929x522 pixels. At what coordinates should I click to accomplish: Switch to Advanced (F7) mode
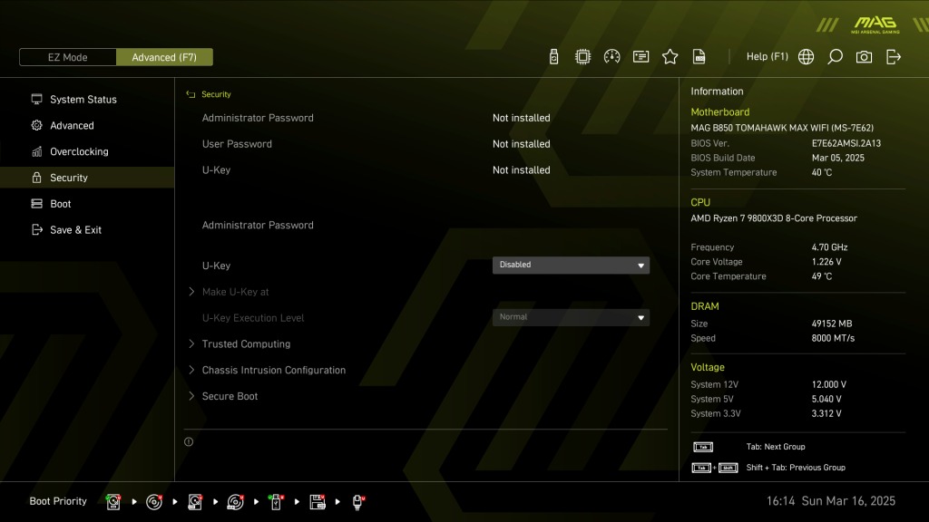pos(164,57)
